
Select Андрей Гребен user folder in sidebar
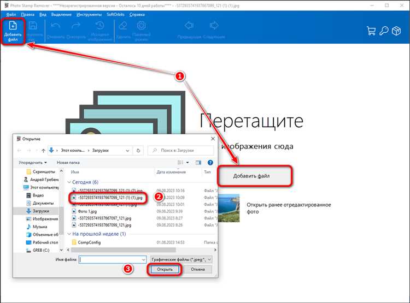(41, 180)
